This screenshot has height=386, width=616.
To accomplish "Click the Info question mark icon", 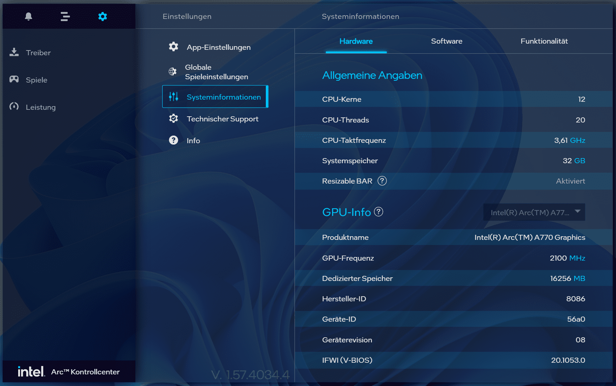I will click(173, 140).
